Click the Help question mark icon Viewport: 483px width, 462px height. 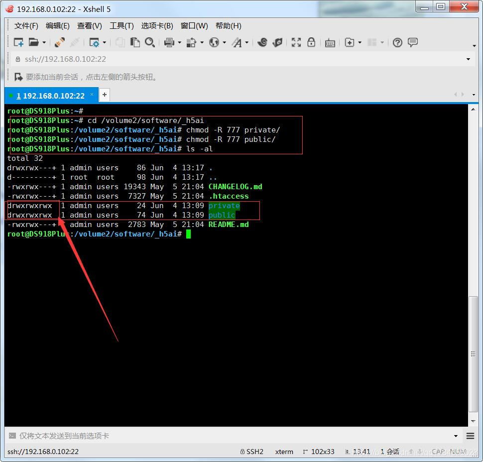397,42
